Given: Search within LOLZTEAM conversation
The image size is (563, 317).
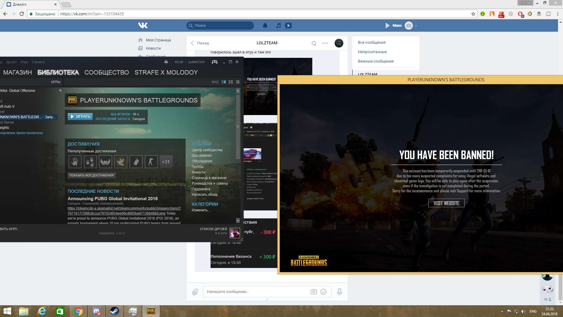Looking at the screenshot, I should (314, 43).
